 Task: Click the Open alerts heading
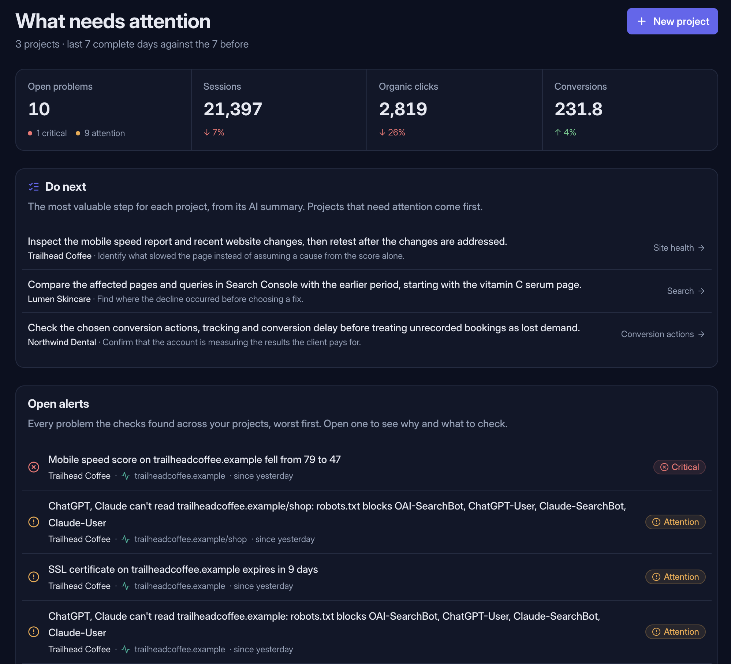click(59, 404)
